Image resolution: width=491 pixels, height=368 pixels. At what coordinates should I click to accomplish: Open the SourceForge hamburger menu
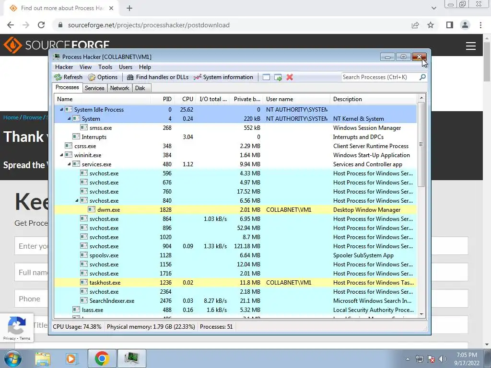click(471, 46)
